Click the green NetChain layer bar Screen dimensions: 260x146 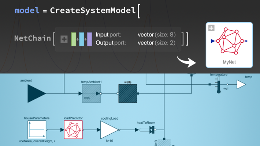click(x=74, y=39)
